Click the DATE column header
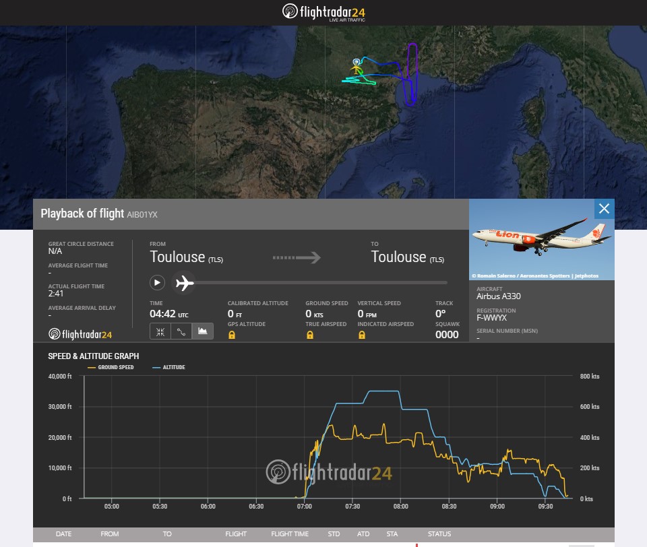 (63, 534)
